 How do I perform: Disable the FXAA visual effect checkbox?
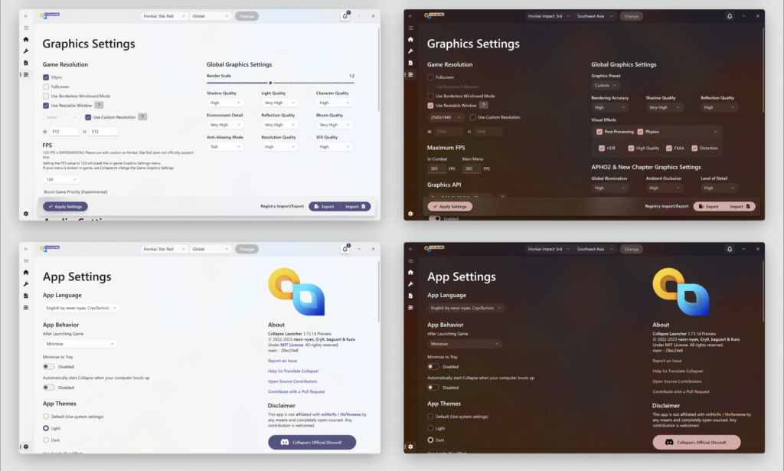tap(669, 148)
